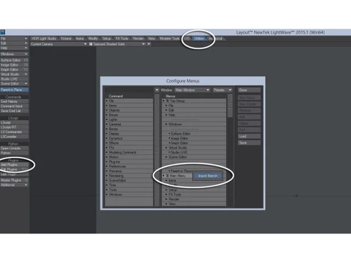351x263 pixels.
Task: Open the Scene Editor dropdown in the sidebar
Action: [14, 83]
